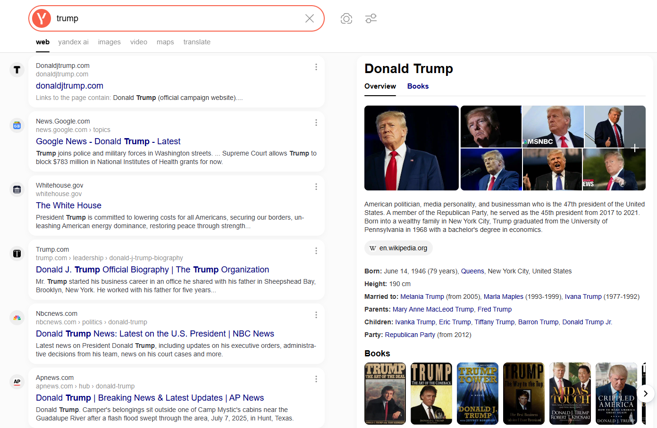Switch to the translate tab
Image resolution: width=657 pixels, height=428 pixels.
pyautogui.click(x=197, y=42)
